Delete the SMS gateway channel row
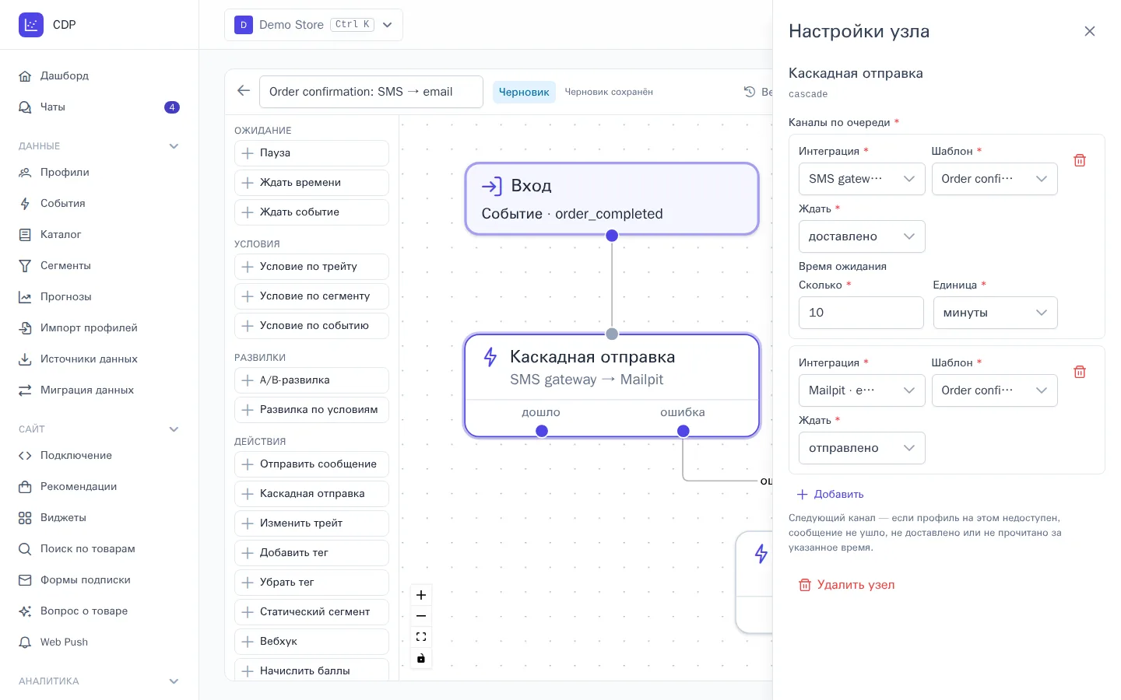Screen dimensions: 1121x700 coord(1080,160)
